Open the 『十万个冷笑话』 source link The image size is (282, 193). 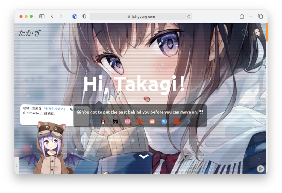click(x=54, y=109)
